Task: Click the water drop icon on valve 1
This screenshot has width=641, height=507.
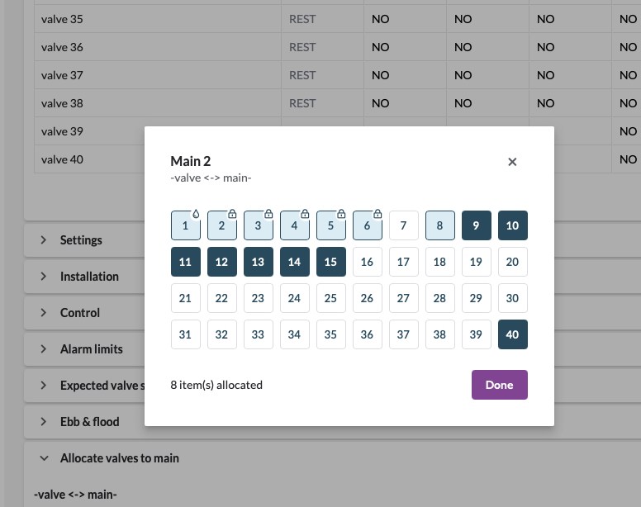Action: point(196,214)
